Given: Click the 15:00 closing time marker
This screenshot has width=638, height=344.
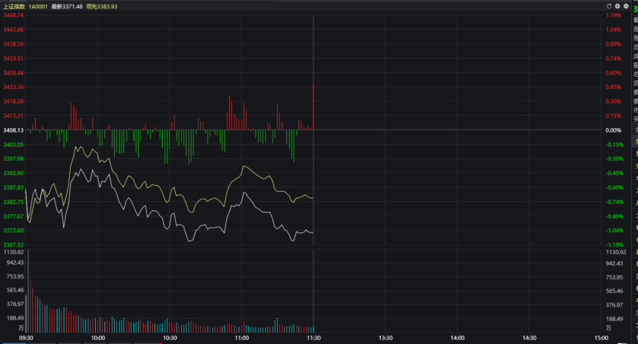Looking at the screenshot, I should coord(600,338).
